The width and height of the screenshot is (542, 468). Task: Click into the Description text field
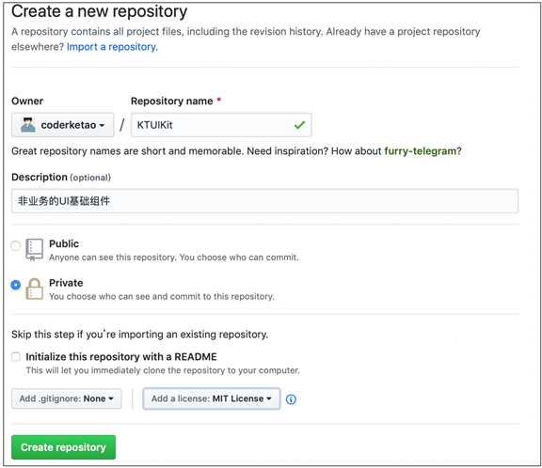(x=264, y=201)
